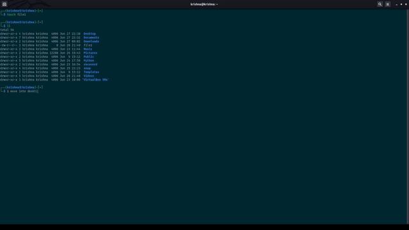This screenshot has height=230, width=409.
Task: Click the Downloads directory name
Action: tap(91, 42)
